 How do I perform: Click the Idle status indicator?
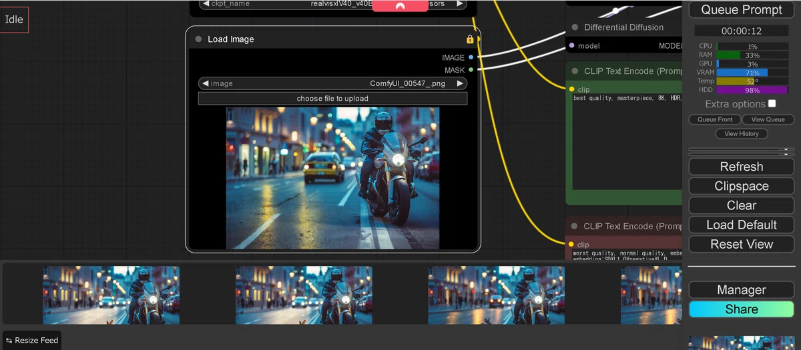[x=14, y=19]
